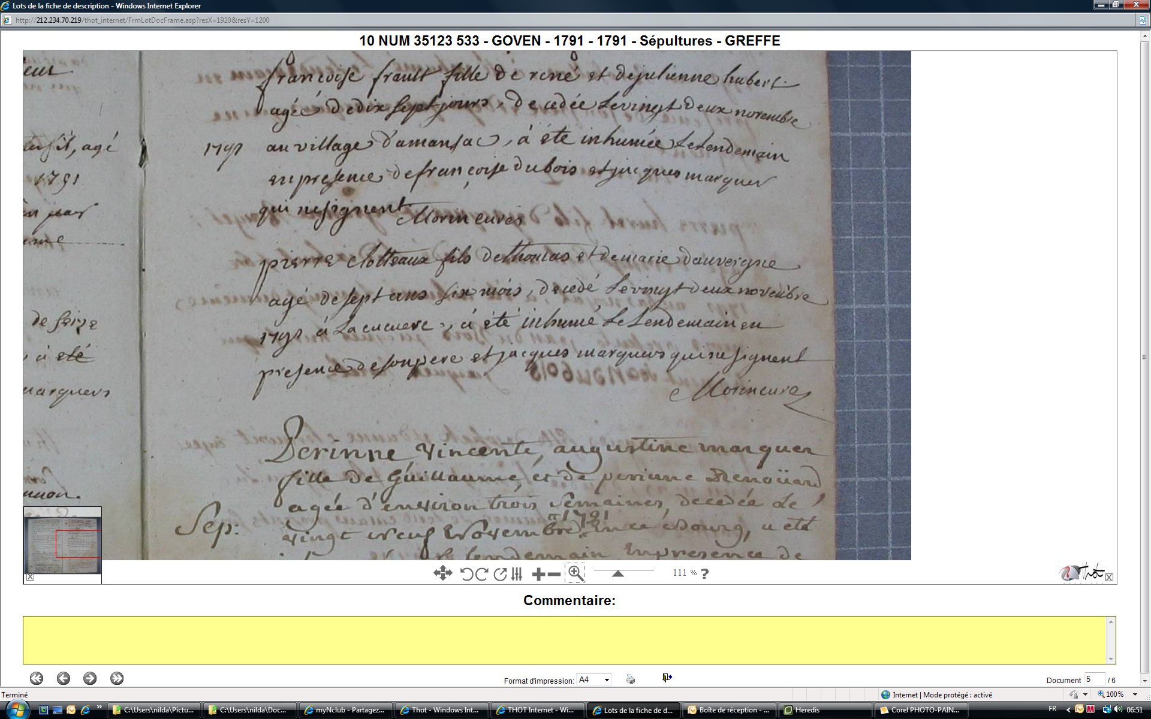This screenshot has height=719, width=1151.
Task: Open image adjustment sliders tool
Action: 517,574
